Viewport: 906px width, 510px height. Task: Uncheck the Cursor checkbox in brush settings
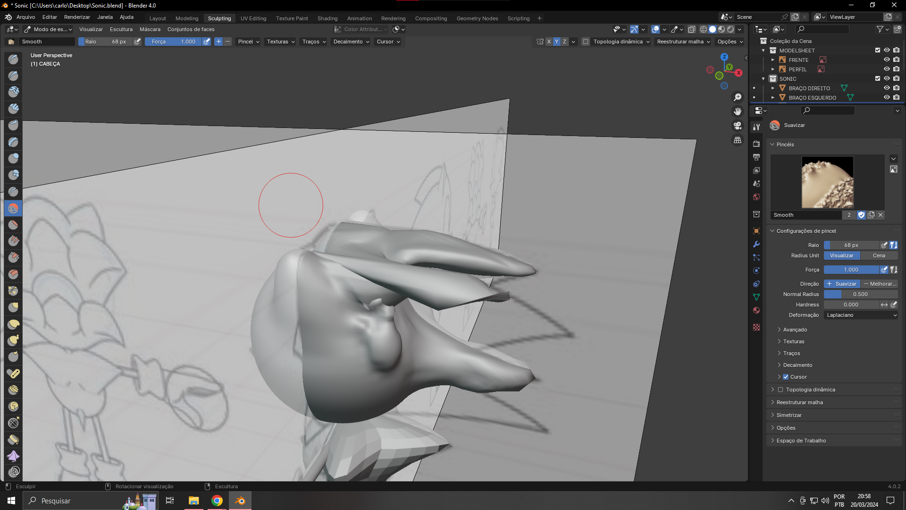coord(786,377)
